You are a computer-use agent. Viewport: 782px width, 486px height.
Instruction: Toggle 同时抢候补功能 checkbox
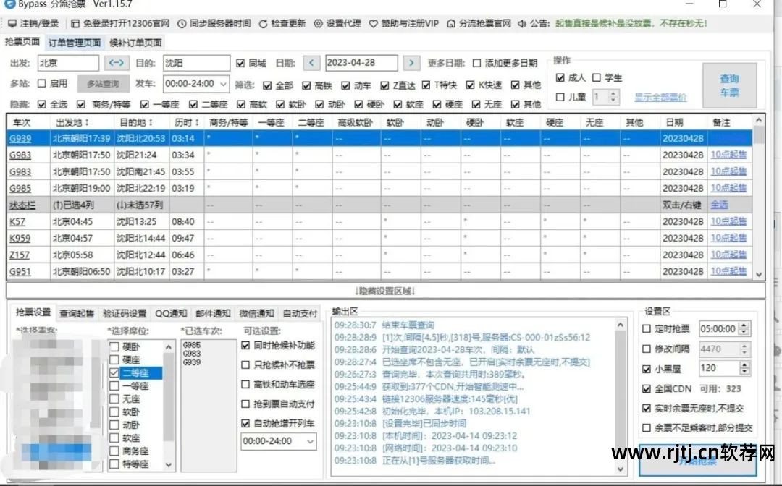245,345
